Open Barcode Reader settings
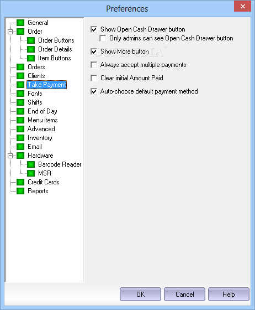 point(60,164)
